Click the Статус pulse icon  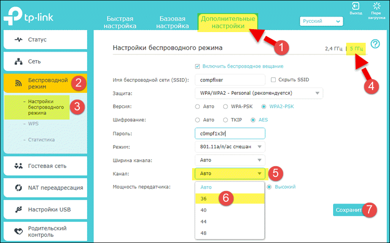tap(18, 39)
